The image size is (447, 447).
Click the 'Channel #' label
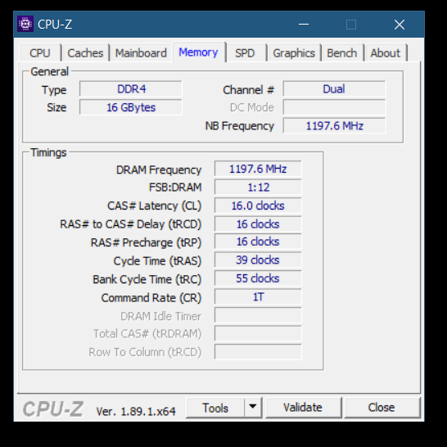(248, 90)
